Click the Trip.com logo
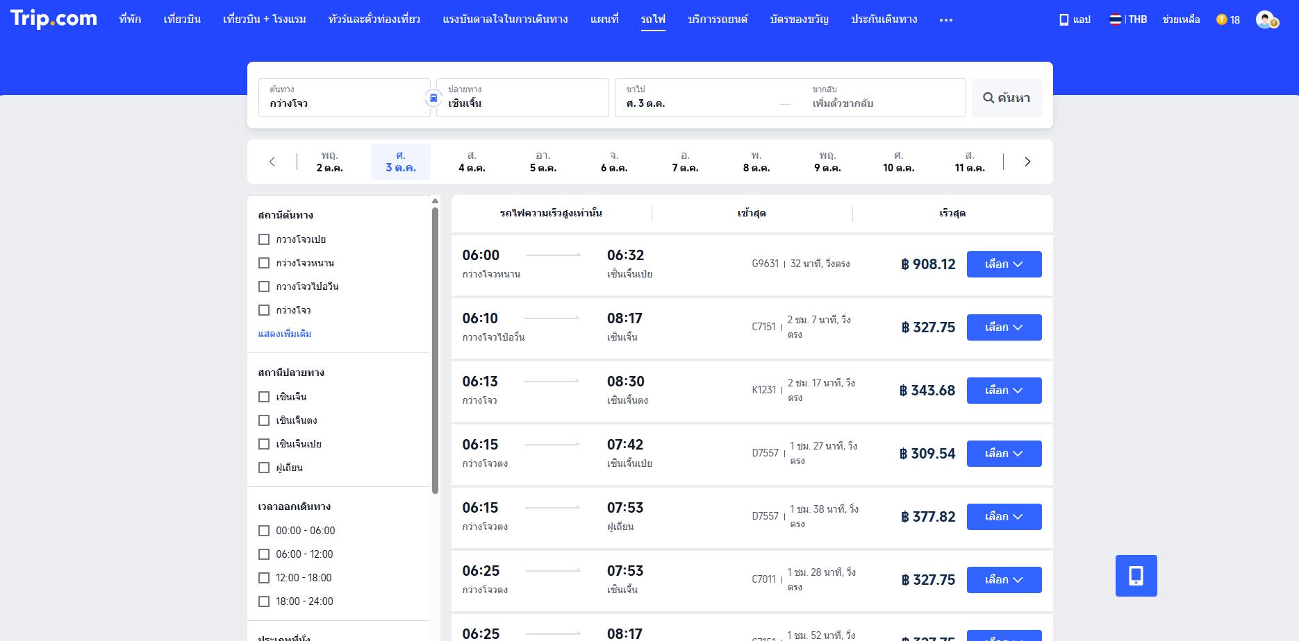The width and height of the screenshot is (1299, 641). (x=53, y=19)
